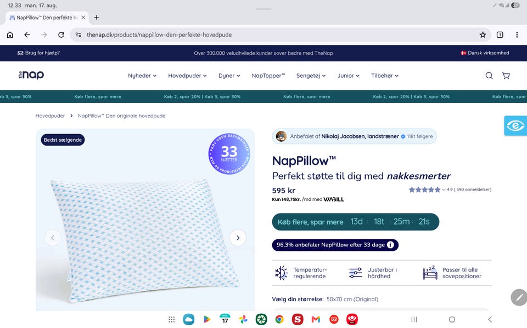Bookmark this page with the star icon

click(x=483, y=35)
